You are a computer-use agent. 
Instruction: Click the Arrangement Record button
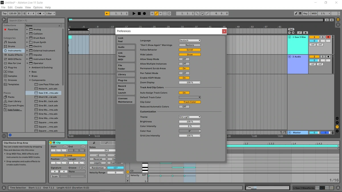pyautogui.click(x=144, y=13)
